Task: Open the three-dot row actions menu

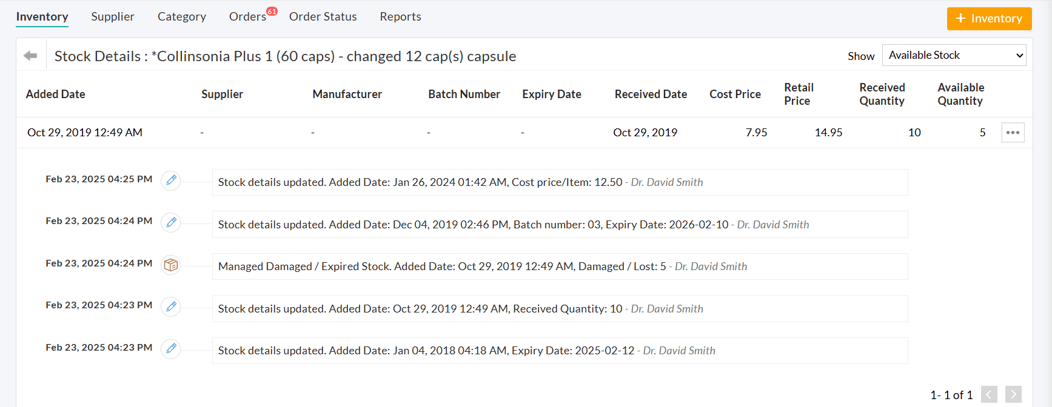Action: pyautogui.click(x=1013, y=133)
